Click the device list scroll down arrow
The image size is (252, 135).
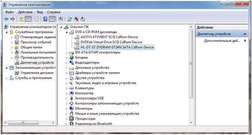click(x=191, y=123)
